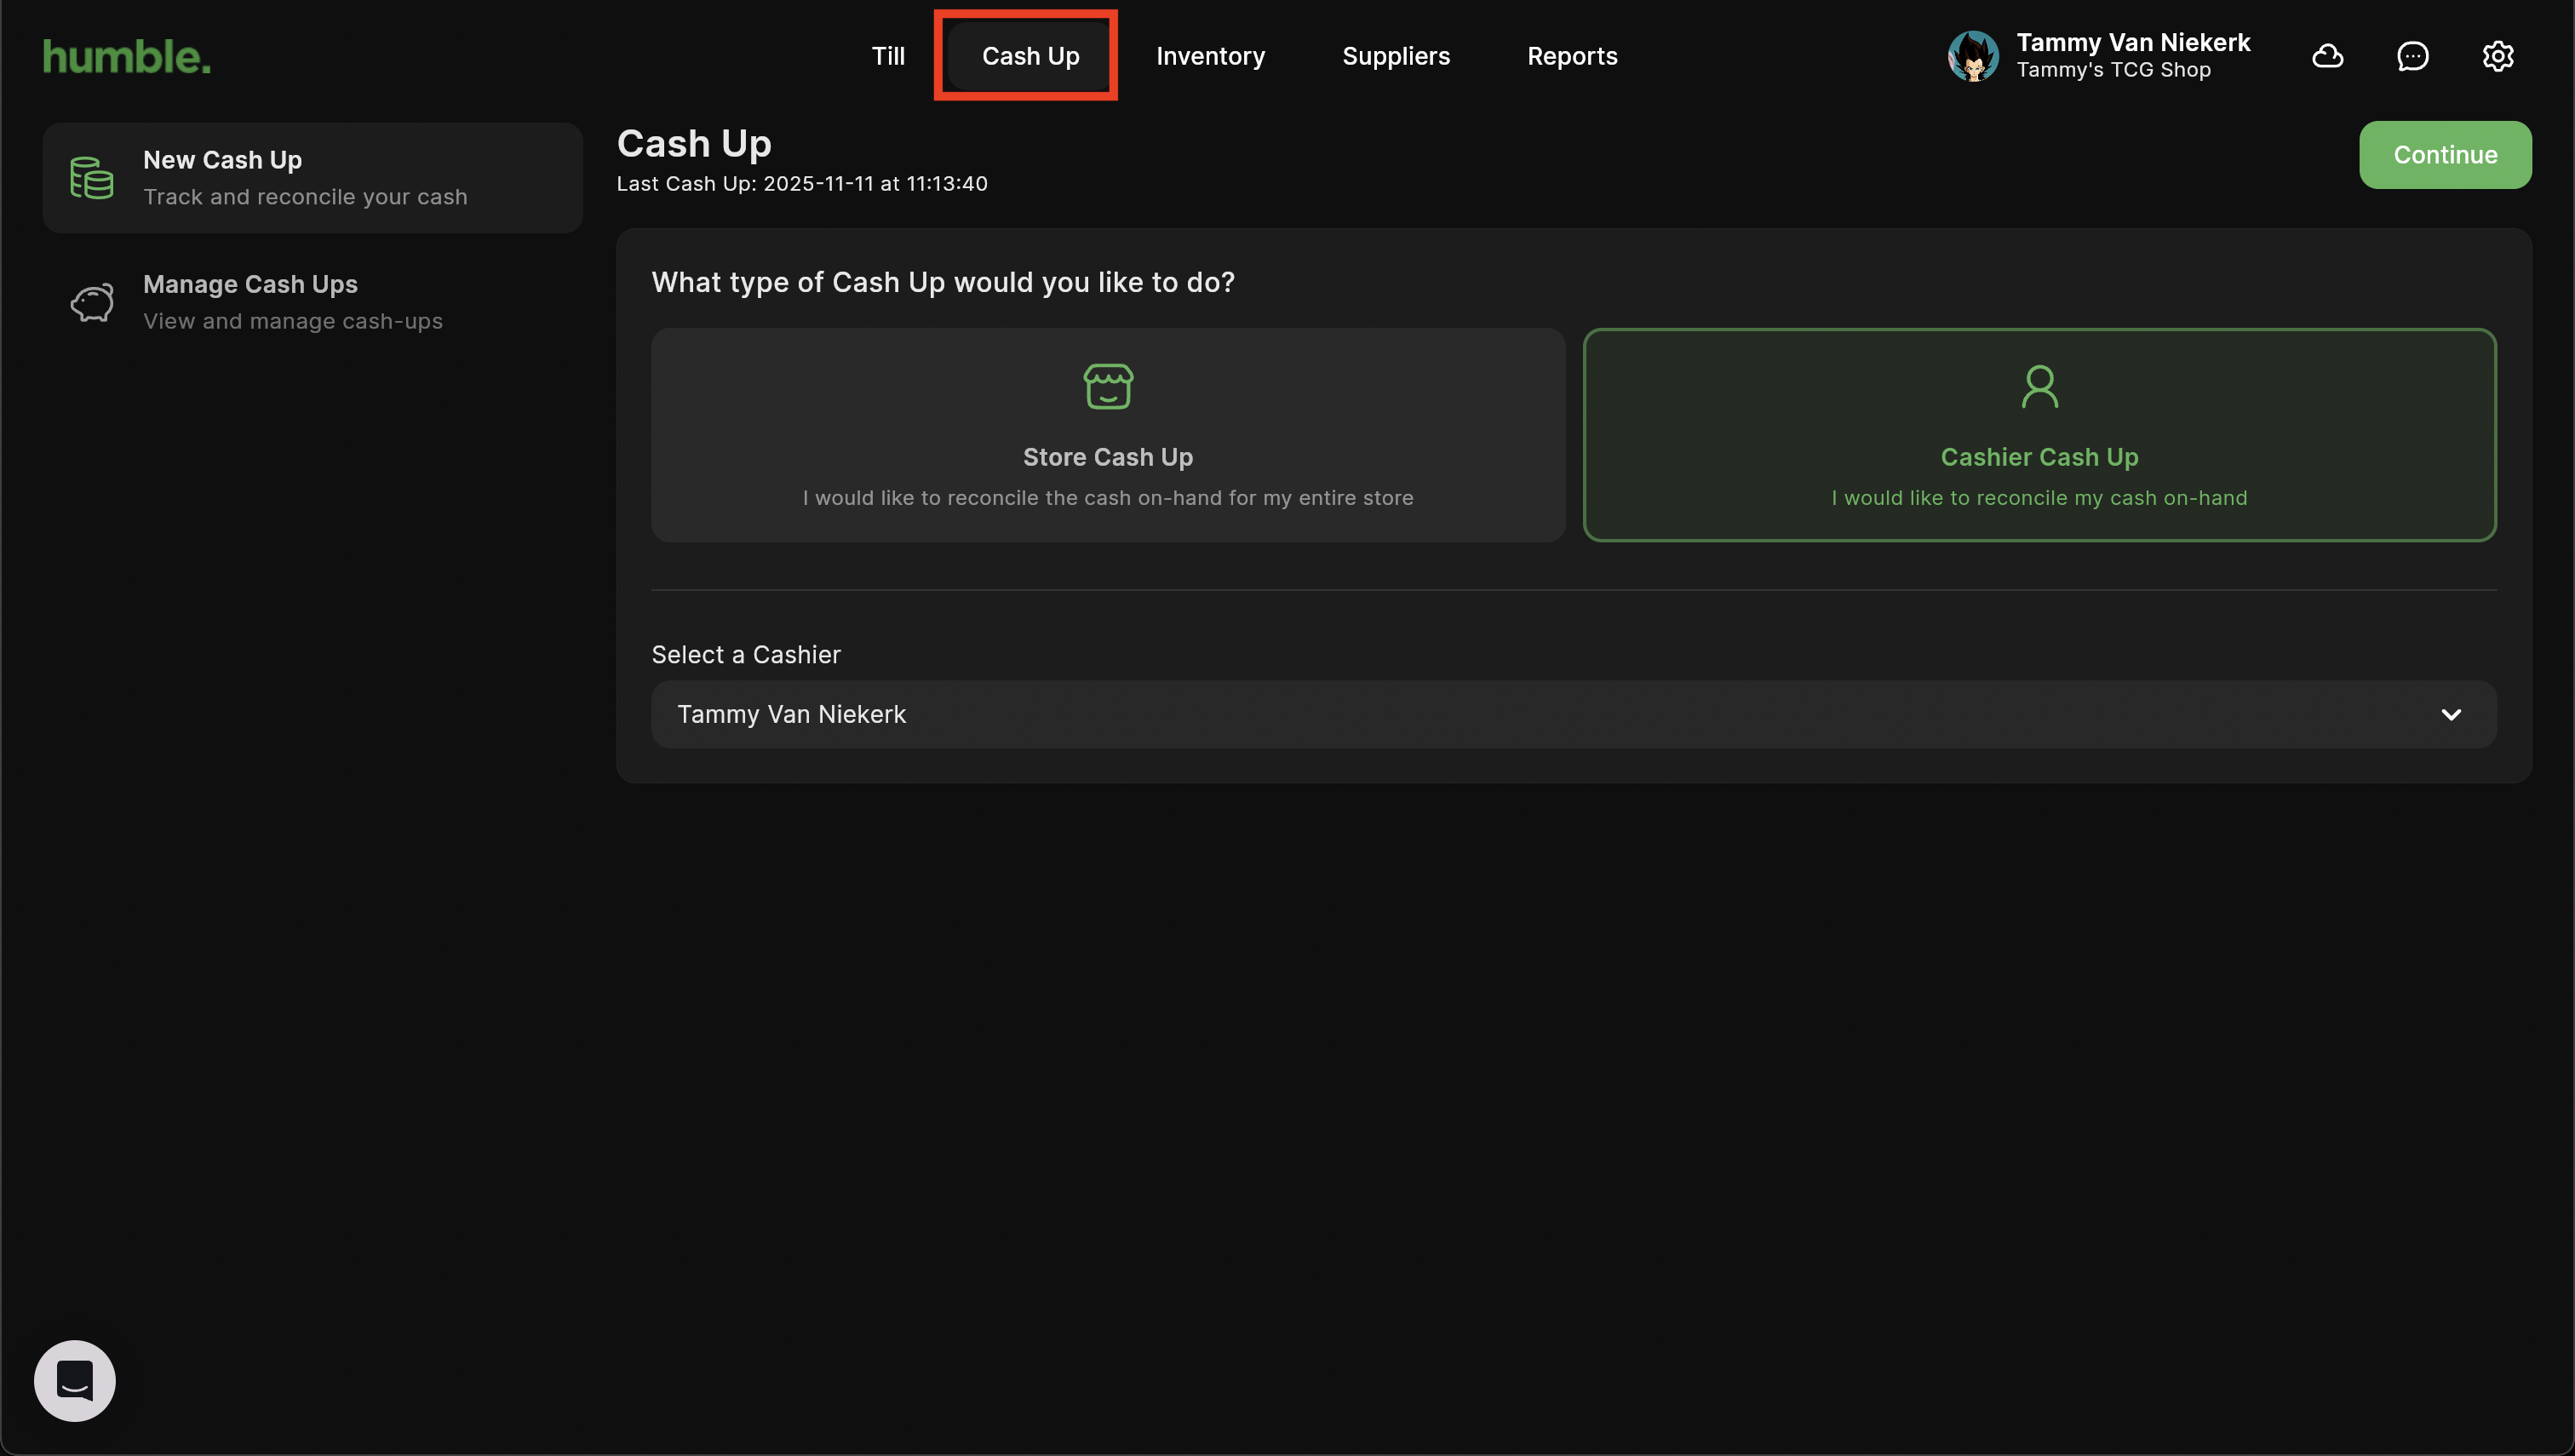
Task: Open the Reports tab
Action: tap(1571, 56)
